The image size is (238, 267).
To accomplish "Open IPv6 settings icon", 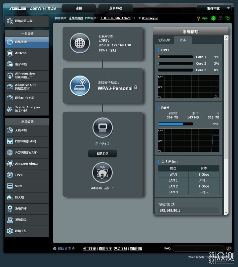I will [x=10, y=175].
